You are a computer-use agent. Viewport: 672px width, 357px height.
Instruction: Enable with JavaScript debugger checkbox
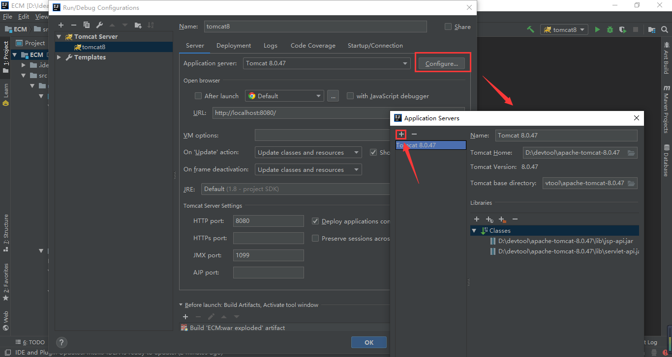pos(350,96)
